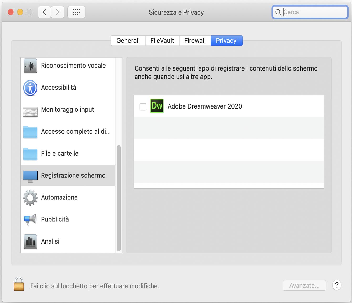Open the Launchpad grid view button
Screen dimensions: 352x303
tap(76, 12)
